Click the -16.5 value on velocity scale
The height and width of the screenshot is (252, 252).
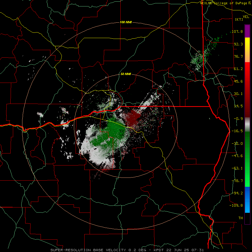[x=237, y=131]
